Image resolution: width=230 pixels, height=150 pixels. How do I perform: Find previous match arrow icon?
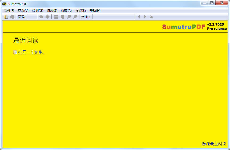tap(139, 17)
